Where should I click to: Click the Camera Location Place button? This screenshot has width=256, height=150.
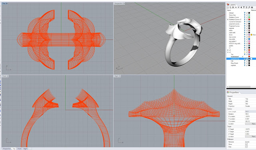point(251,124)
